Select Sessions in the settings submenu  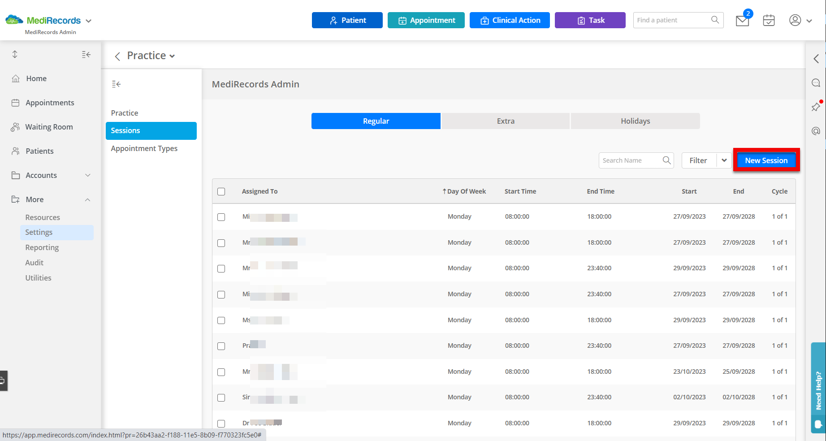(151, 130)
